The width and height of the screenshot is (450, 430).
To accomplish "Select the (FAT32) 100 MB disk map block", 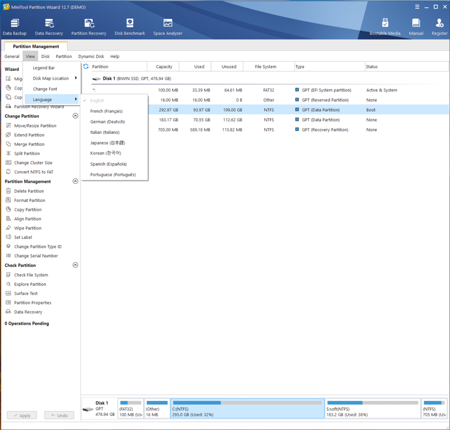I will 131,408.
